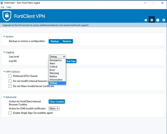Open the Settings gear icon
167x134 pixels.
coord(152,20)
